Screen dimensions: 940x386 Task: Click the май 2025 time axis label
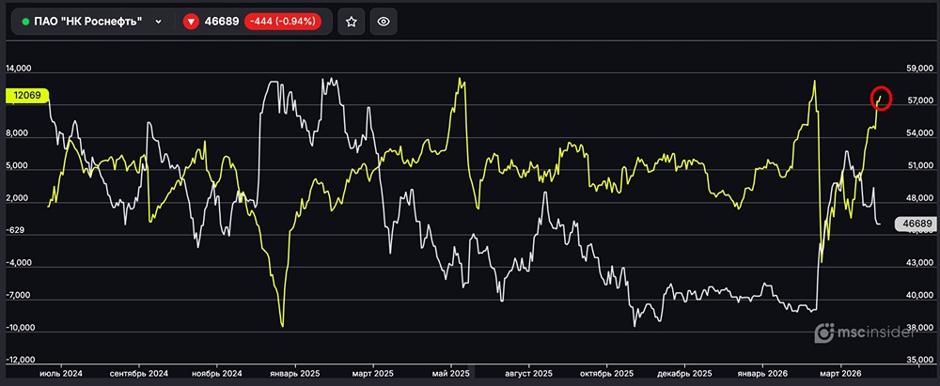pos(452,373)
